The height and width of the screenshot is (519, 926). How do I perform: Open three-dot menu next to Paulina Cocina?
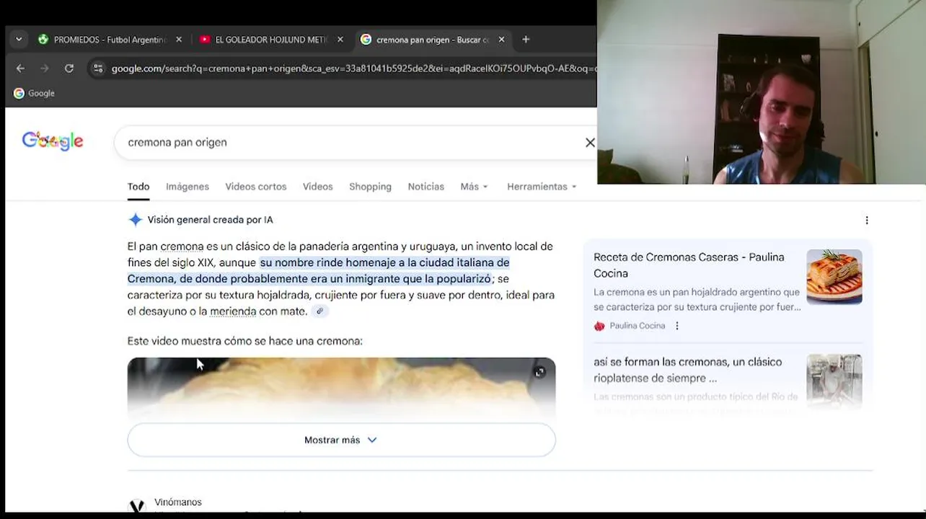(x=676, y=326)
